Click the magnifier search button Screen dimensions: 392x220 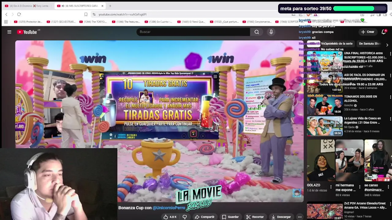[x=257, y=32]
